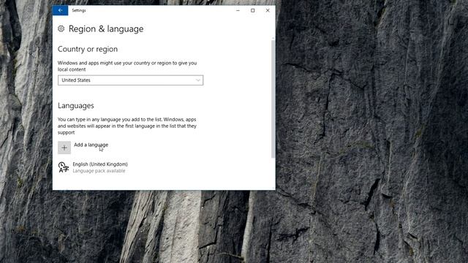Maximize the Settings window
The width and height of the screenshot is (468, 263).
coord(253,10)
